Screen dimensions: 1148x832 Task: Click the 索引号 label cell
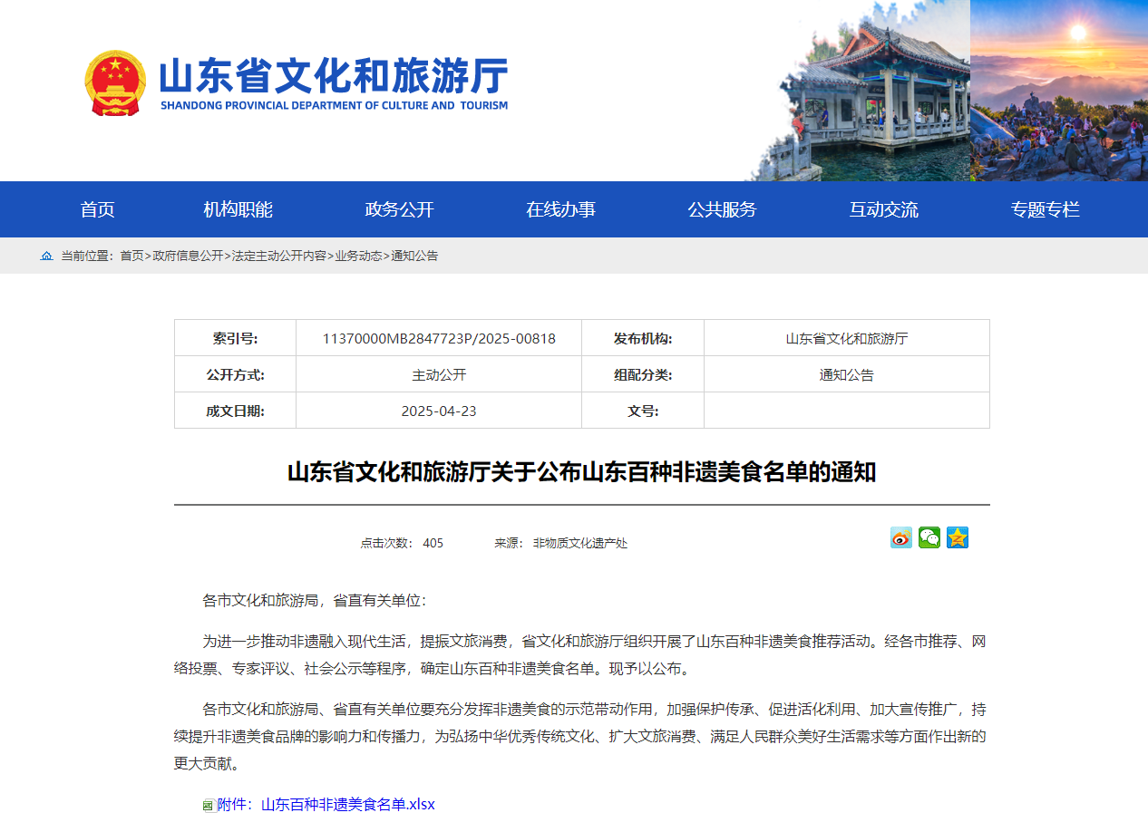click(x=236, y=339)
